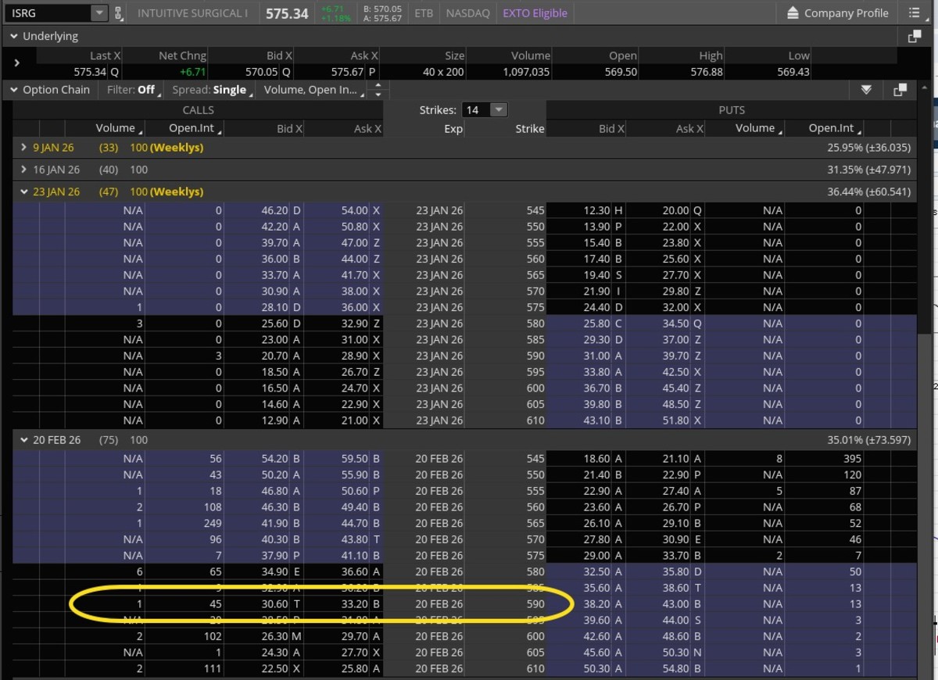This screenshot has width=938, height=680.
Task: Click the down stepper arrow beside column selector
Action: (378, 95)
